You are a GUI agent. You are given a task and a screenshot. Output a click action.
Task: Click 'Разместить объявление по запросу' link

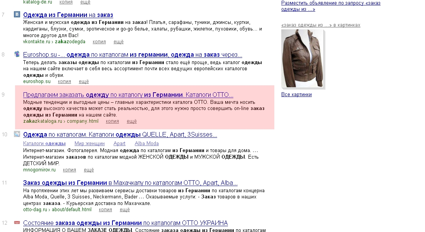coord(331,6)
